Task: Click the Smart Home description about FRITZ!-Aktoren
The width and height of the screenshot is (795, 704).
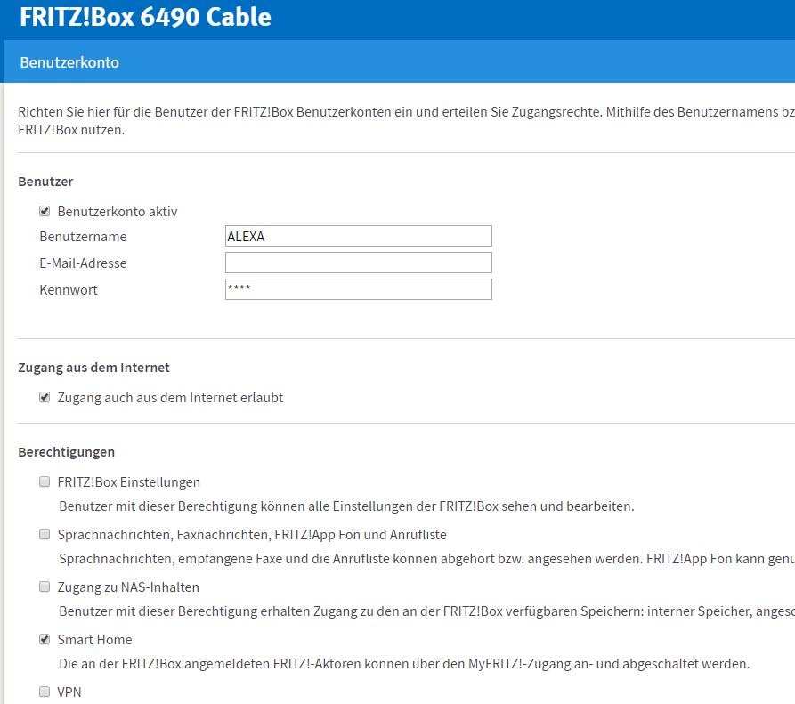Action: point(404,664)
